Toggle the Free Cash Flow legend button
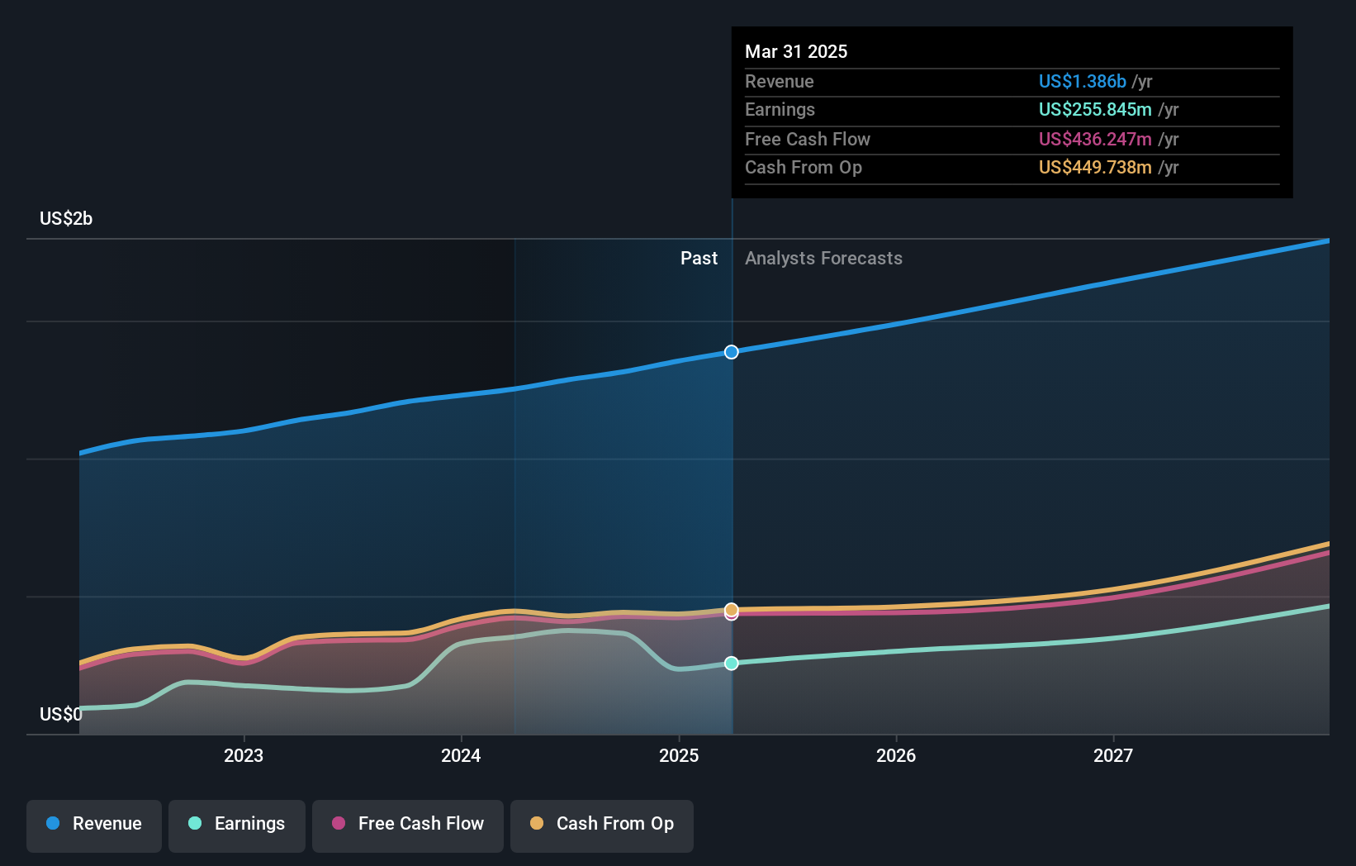Viewport: 1356px width, 866px height. [x=408, y=826]
